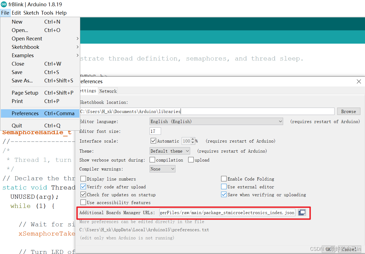Image resolution: width=365 pixels, height=254 pixels.
Task: Choose Open... from the File menu
Action: pos(40,30)
